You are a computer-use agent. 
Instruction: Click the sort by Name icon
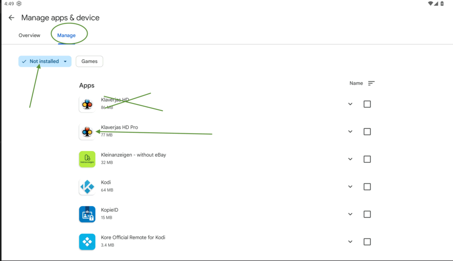(371, 83)
